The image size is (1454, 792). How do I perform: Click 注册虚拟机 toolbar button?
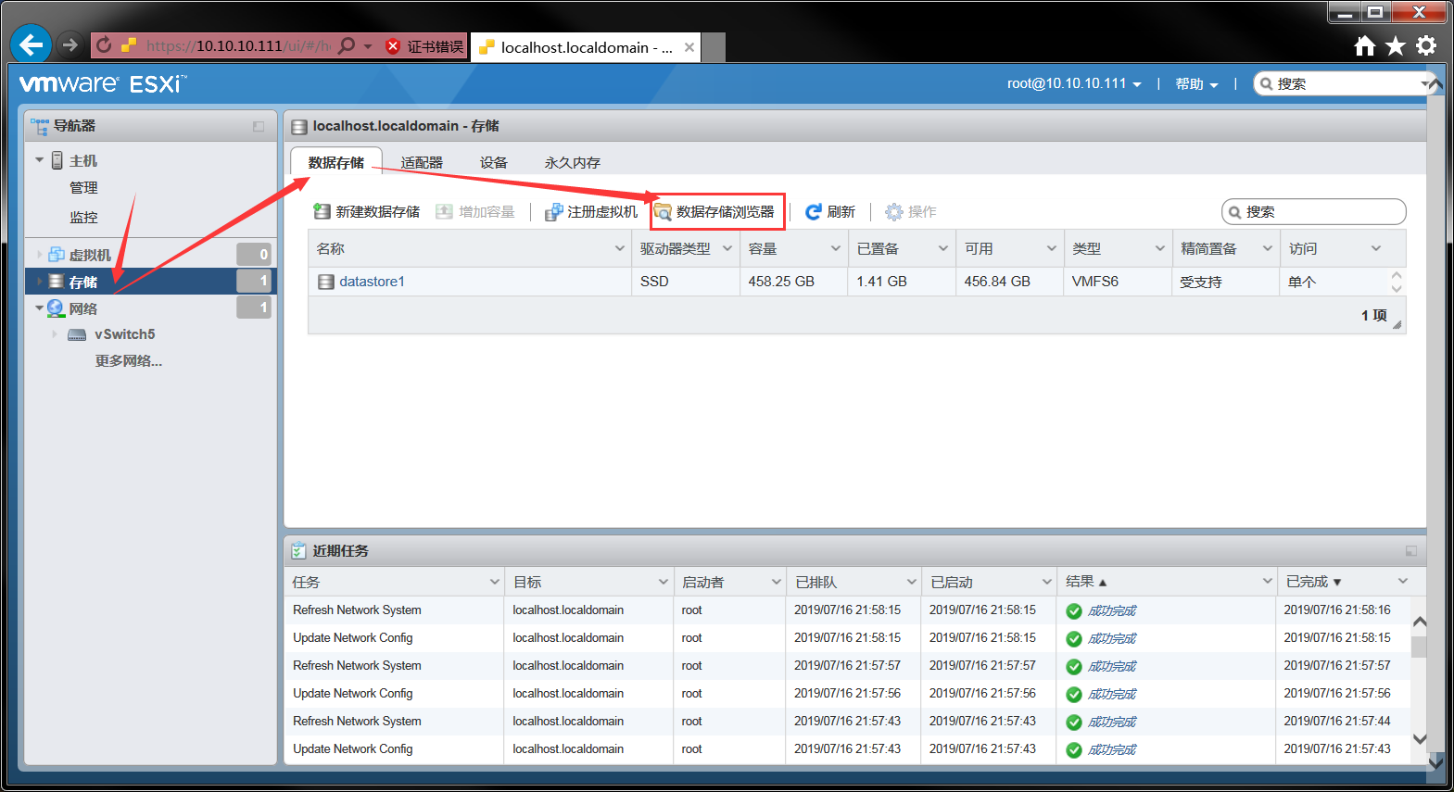pyautogui.click(x=591, y=212)
